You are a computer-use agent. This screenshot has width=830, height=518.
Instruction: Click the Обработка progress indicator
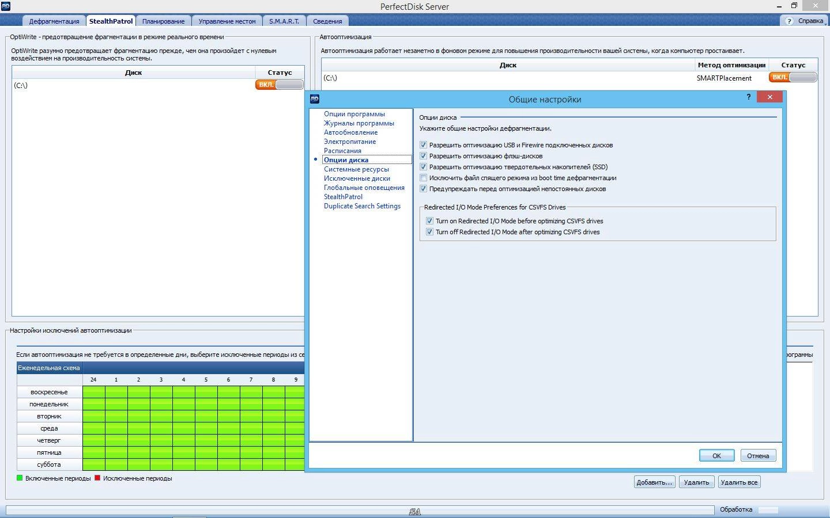pos(768,510)
